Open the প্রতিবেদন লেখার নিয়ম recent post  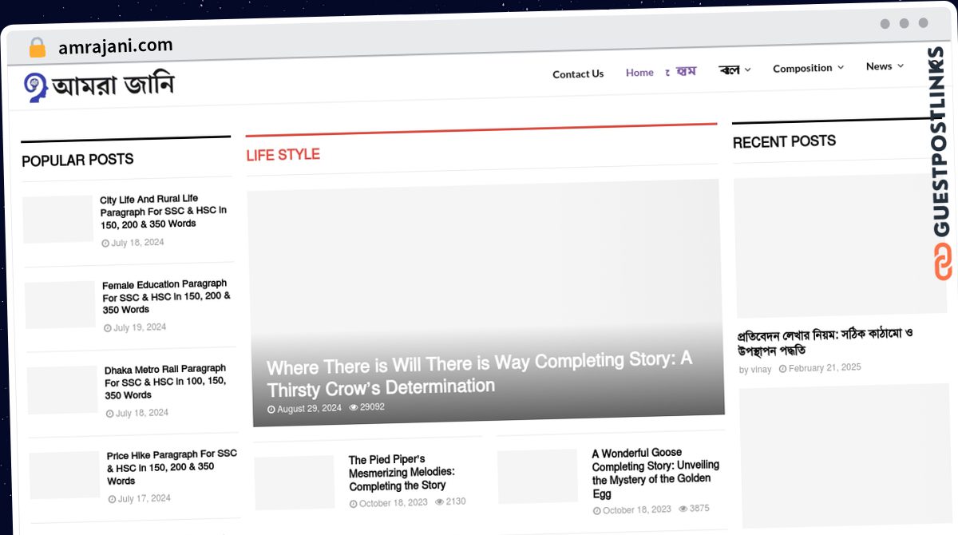825,342
